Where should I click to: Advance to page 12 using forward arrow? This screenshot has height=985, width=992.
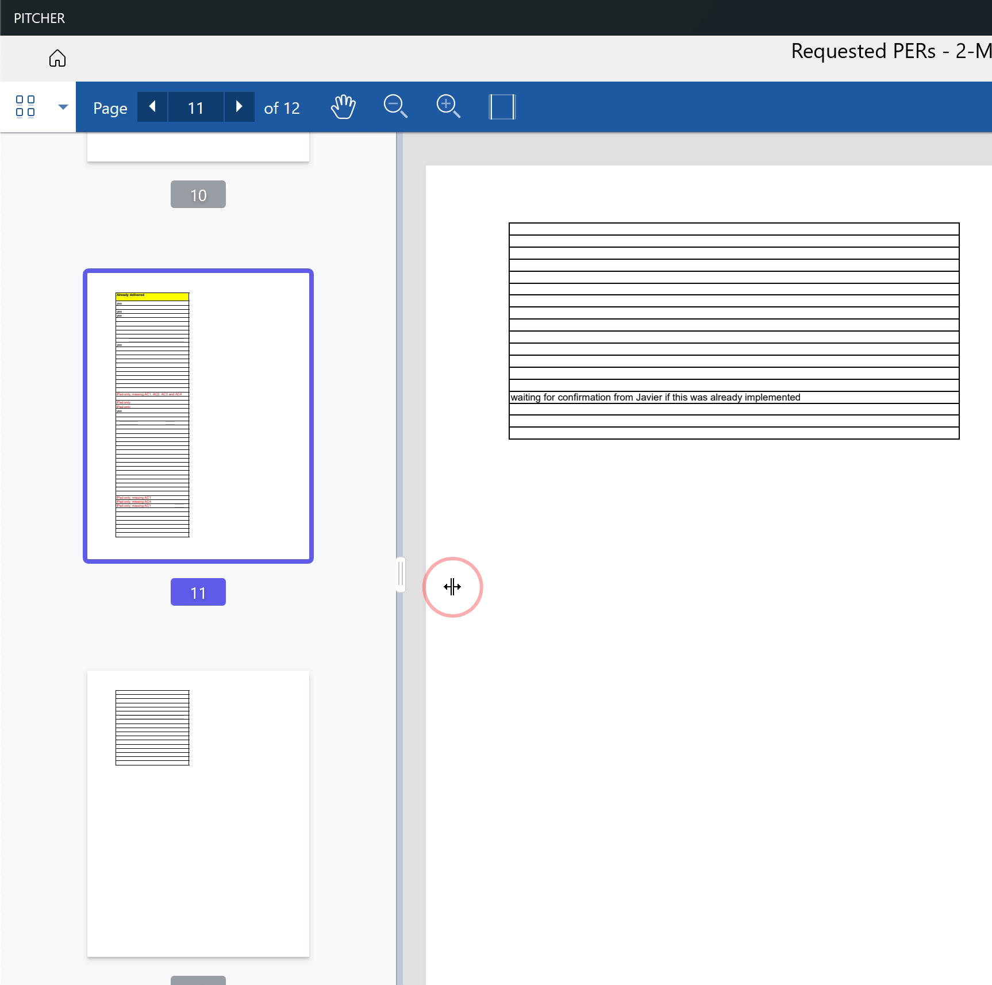[239, 107]
